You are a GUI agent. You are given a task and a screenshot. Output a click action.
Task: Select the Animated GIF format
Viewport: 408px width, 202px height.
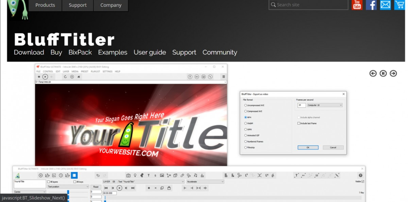[x=252, y=135]
